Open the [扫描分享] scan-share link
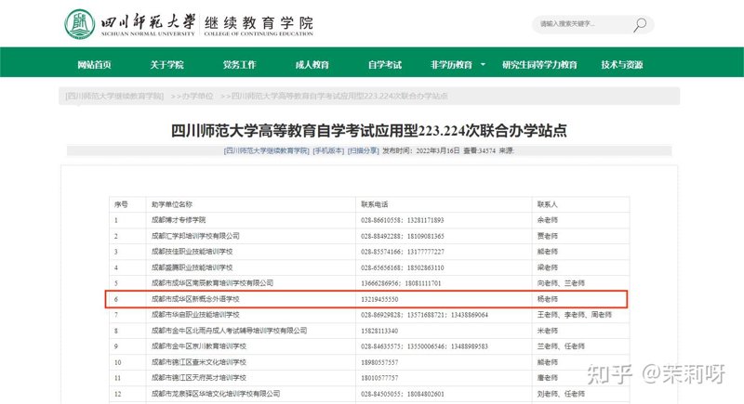 click(363, 150)
